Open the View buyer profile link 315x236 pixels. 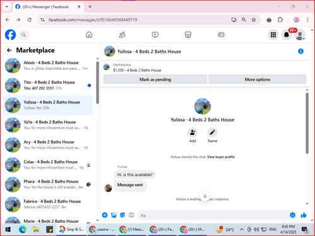click(220, 157)
